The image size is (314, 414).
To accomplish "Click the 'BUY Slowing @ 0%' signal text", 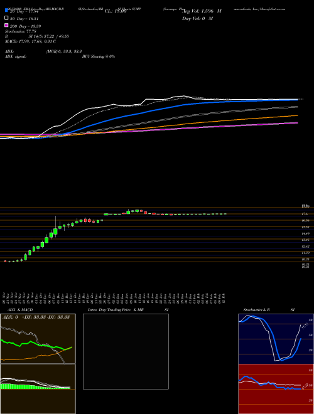I will point(99,56).
